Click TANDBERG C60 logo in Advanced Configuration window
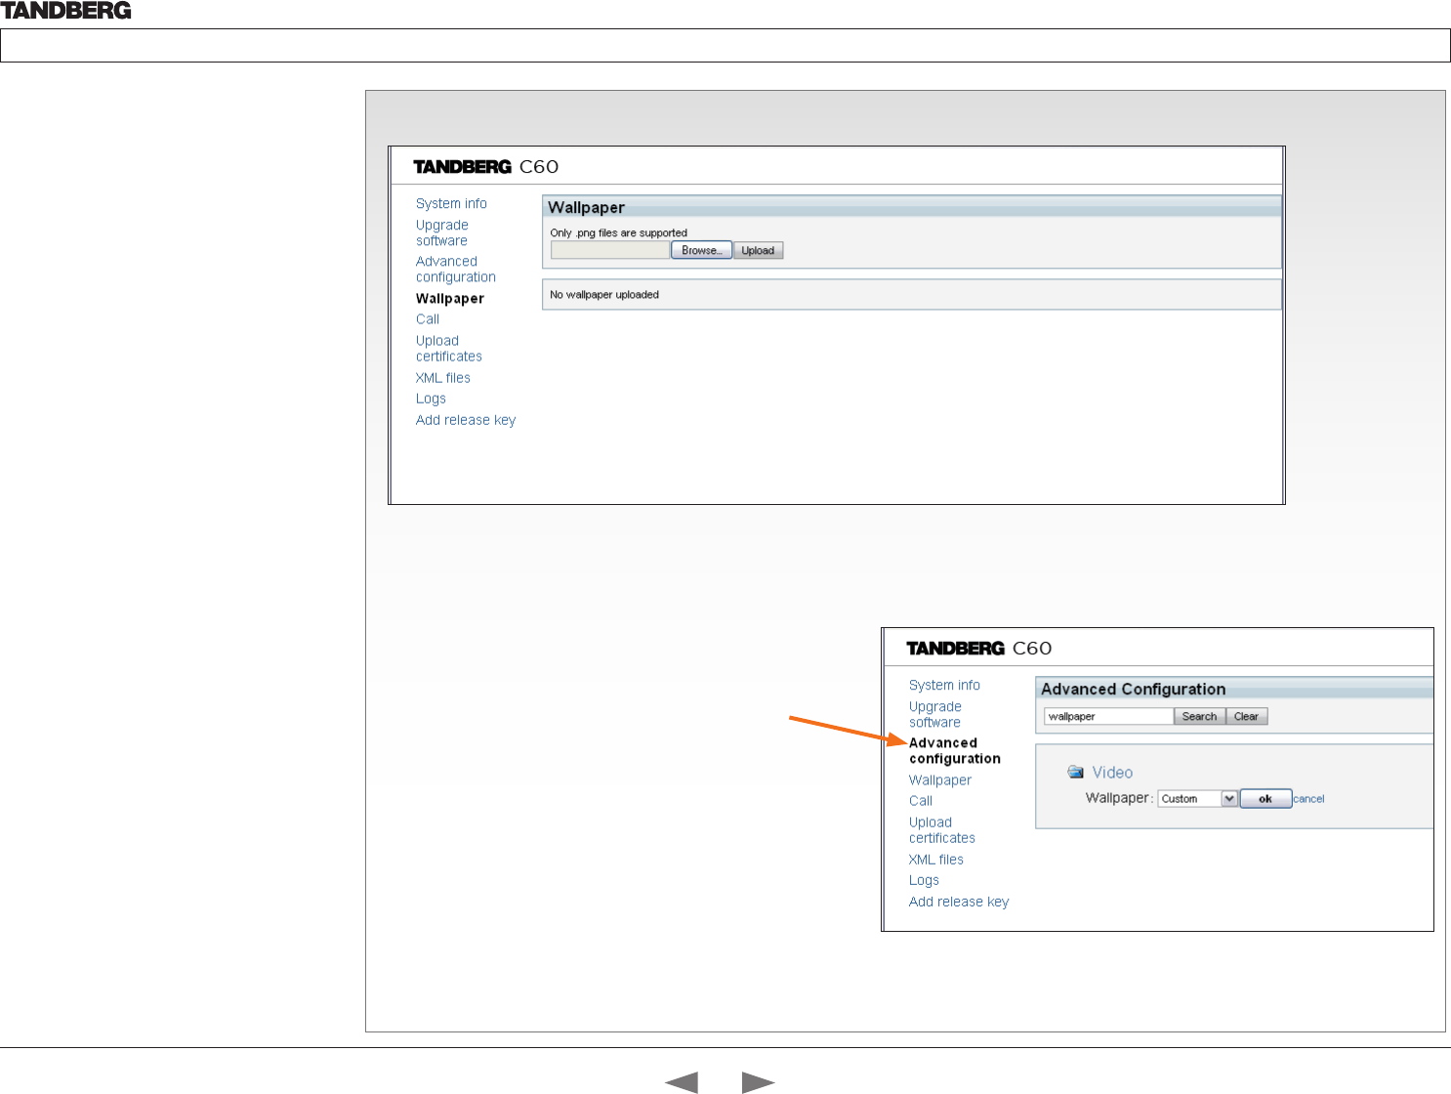Viewport: 1451px width, 1094px height. (979, 648)
